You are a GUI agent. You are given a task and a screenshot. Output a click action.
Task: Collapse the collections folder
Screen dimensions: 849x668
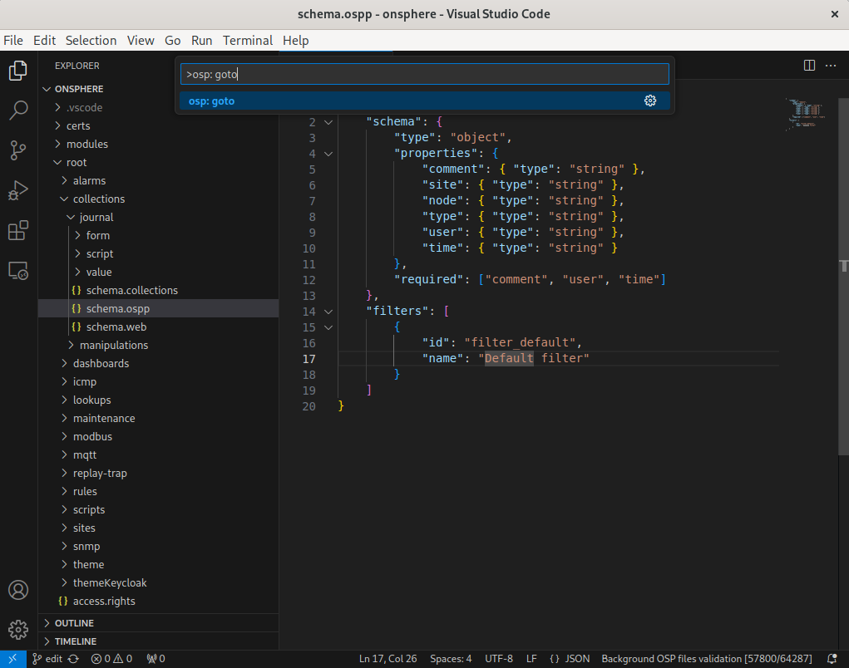tap(159, 199)
